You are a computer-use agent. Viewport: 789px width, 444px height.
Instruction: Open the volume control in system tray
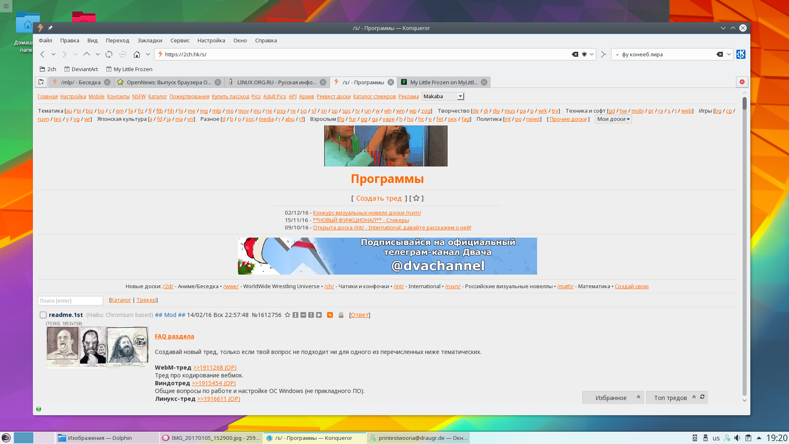(737, 438)
